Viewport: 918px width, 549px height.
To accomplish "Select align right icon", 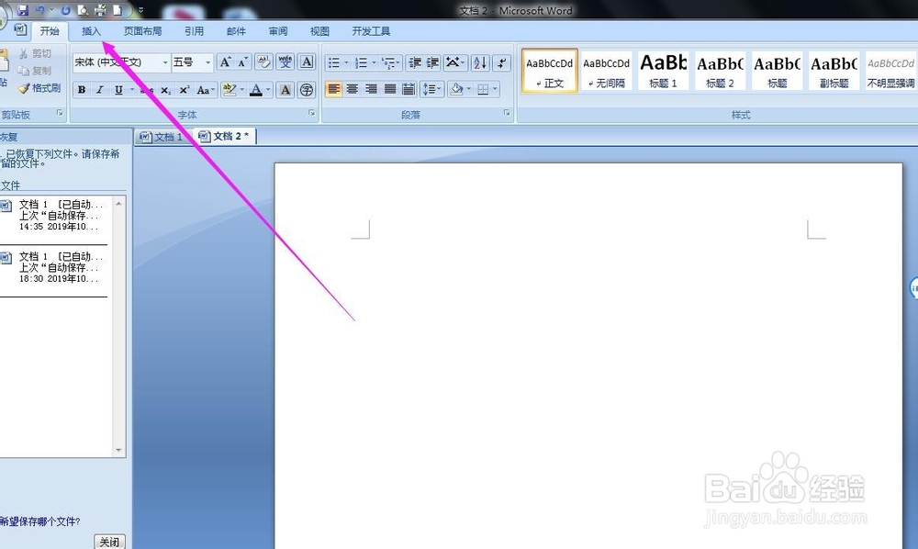I will coord(371,89).
